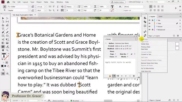The height and width of the screenshot is (102, 182).
Task: Expand the Background layer
Action: click(156, 29)
